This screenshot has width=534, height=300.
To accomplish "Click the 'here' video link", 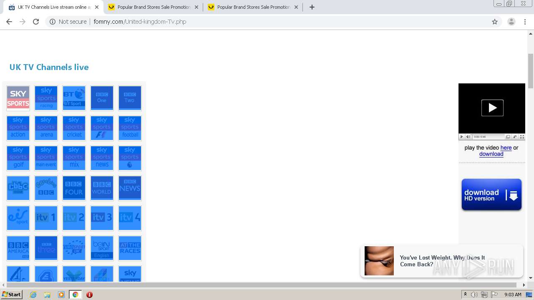I will (506, 147).
